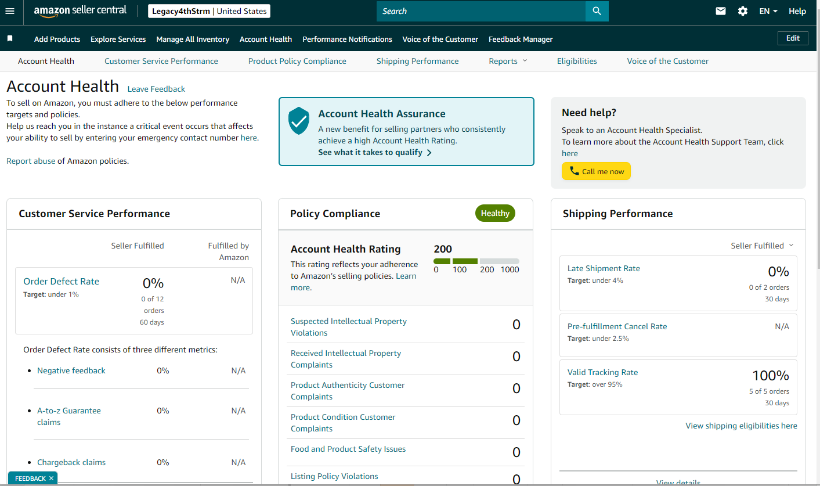Open Food and Product Safety Issues

[348, 449]
